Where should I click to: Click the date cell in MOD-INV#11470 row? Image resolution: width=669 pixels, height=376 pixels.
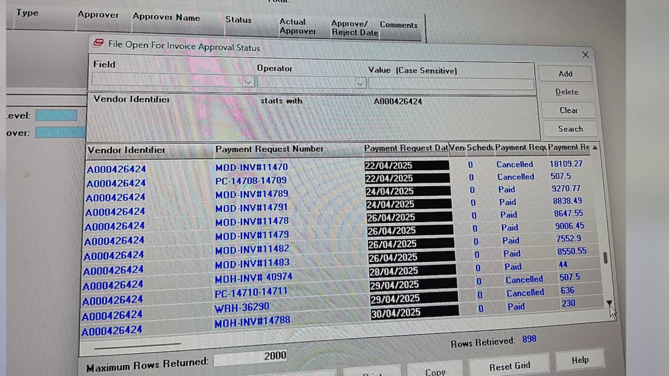click(x=407, y=166)
